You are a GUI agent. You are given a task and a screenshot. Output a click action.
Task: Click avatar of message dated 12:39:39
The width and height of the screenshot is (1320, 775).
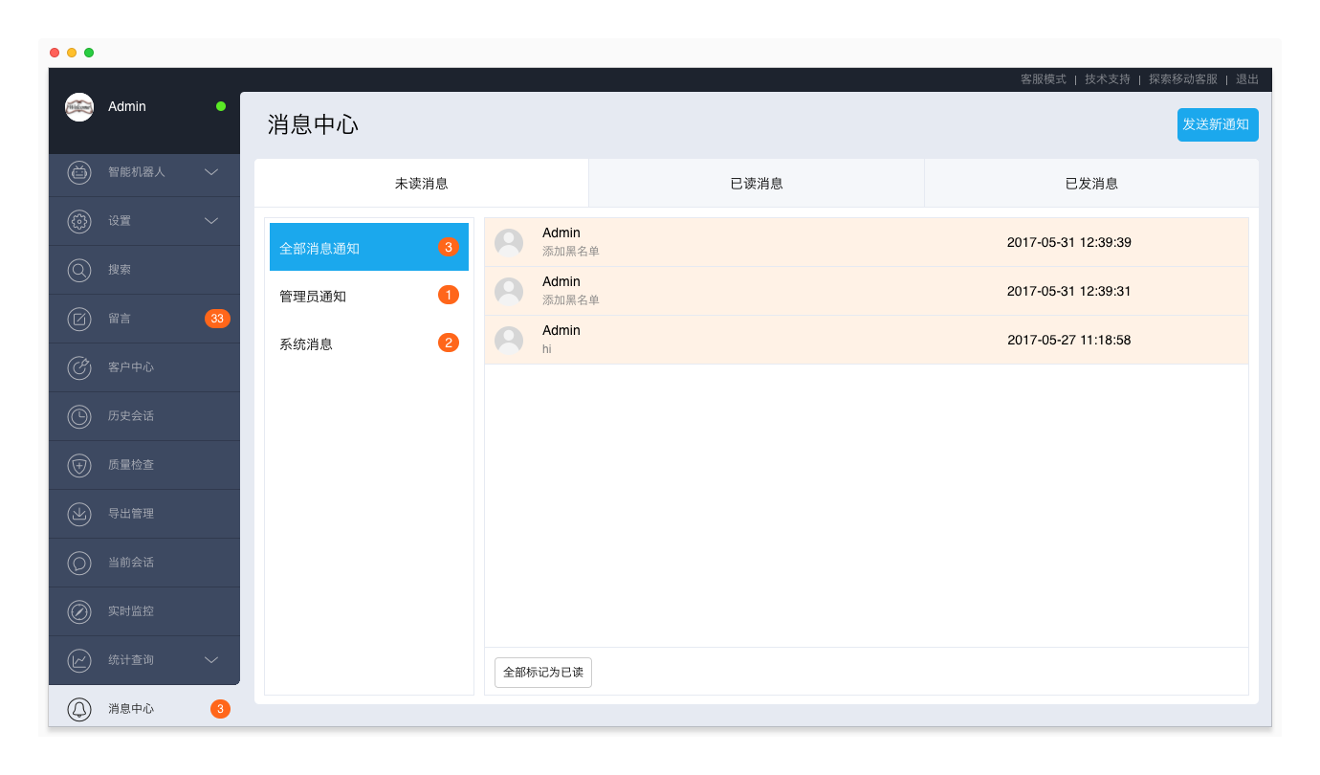pos(509,243)
